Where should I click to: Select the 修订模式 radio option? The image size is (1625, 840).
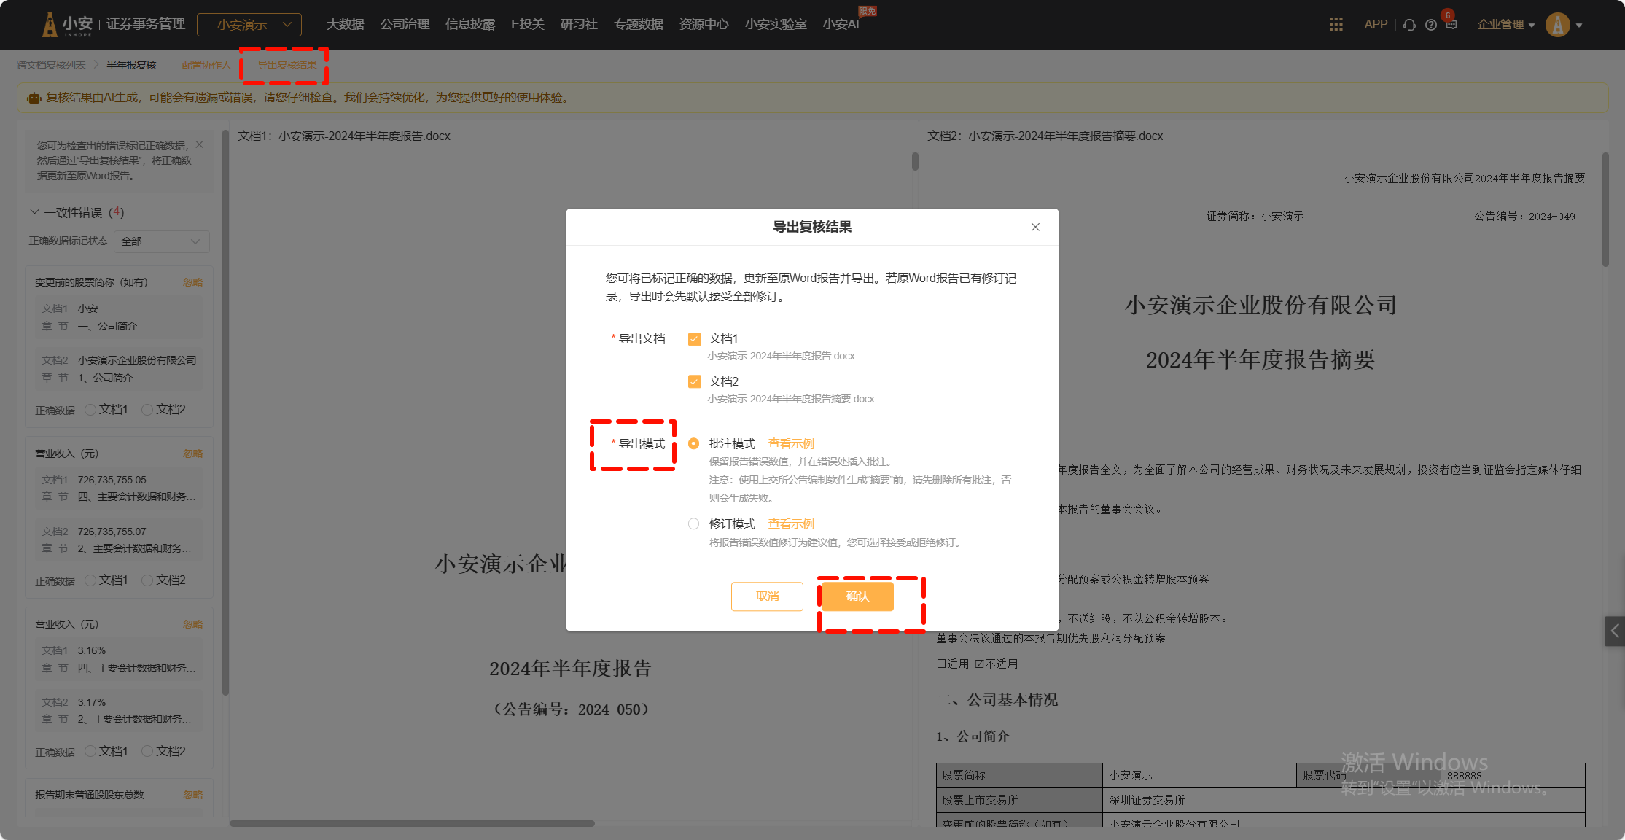click(x=693, y=524)
